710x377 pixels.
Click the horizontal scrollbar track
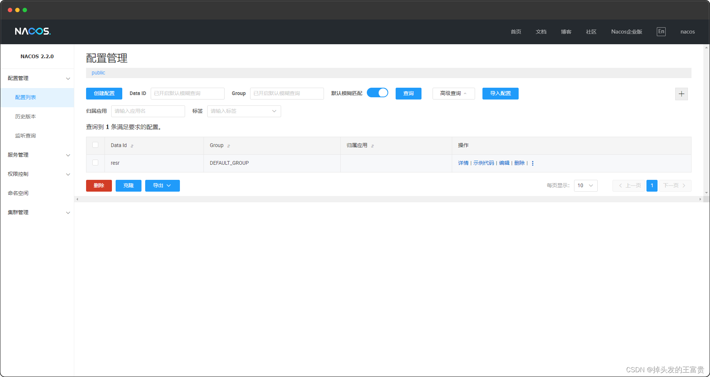pos(389,199)
